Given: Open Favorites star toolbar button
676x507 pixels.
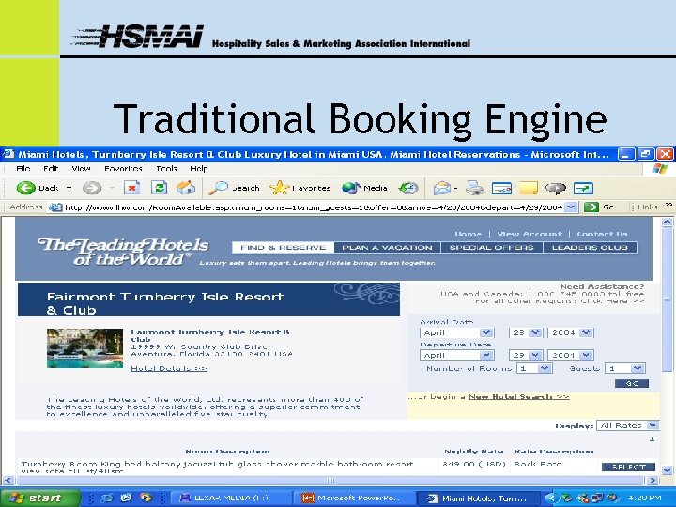Looking at the screenshot, I should pos(300,188).
